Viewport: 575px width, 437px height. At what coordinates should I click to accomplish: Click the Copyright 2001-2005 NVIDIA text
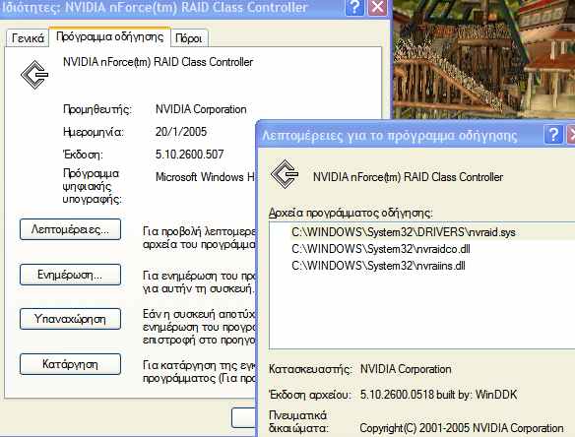(x=462, y=428)
